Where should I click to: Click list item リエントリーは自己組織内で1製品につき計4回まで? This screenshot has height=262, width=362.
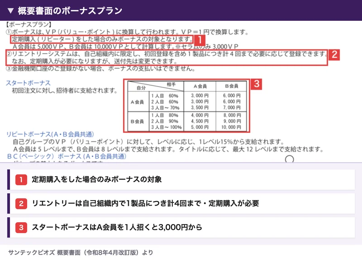tap(181, 203)
